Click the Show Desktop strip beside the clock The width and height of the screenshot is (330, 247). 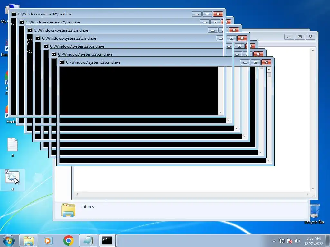click(x=328, y=241)
